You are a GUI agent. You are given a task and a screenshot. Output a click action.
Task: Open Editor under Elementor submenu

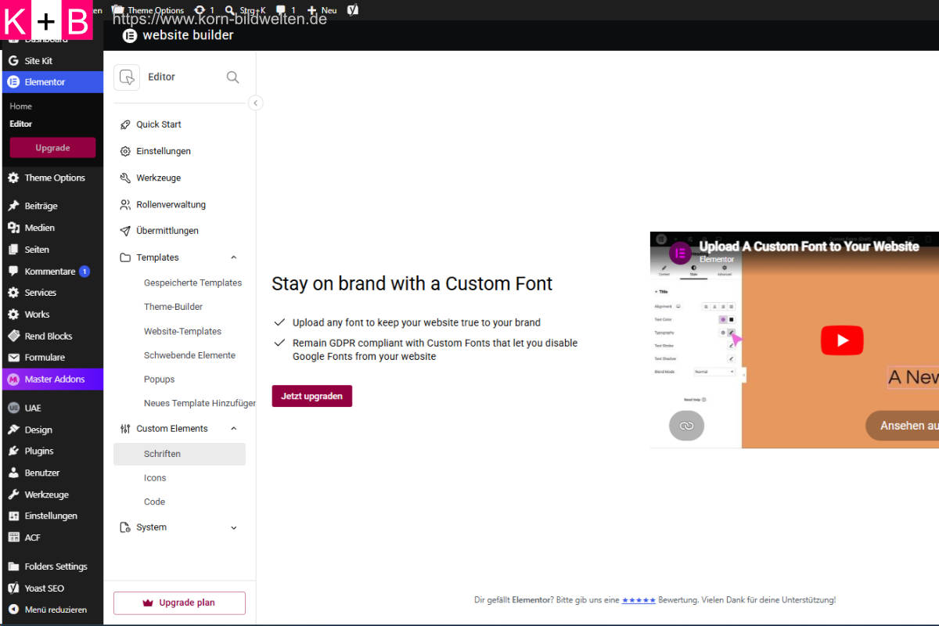tap(21, 124)
